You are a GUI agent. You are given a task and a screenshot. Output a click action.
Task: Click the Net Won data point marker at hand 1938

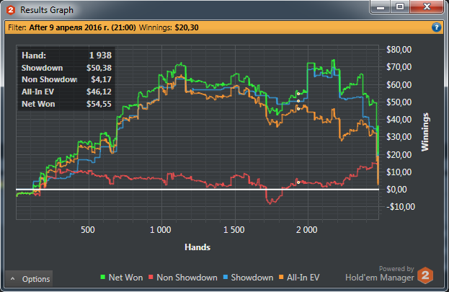pos(298,94)
